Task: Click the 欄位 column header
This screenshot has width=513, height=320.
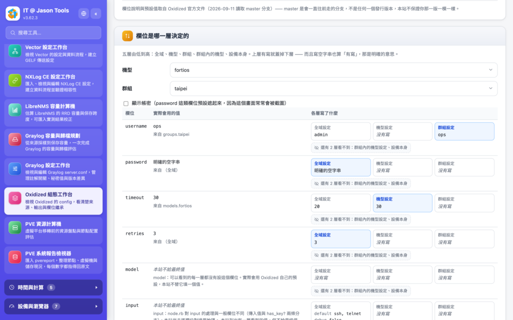Action: [130, 113]
